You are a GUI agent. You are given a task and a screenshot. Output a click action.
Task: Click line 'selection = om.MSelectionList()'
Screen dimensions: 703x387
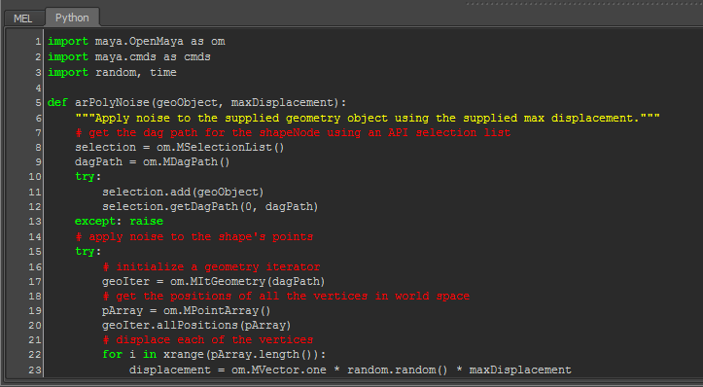pyautogui.click(x=179, y=147)
